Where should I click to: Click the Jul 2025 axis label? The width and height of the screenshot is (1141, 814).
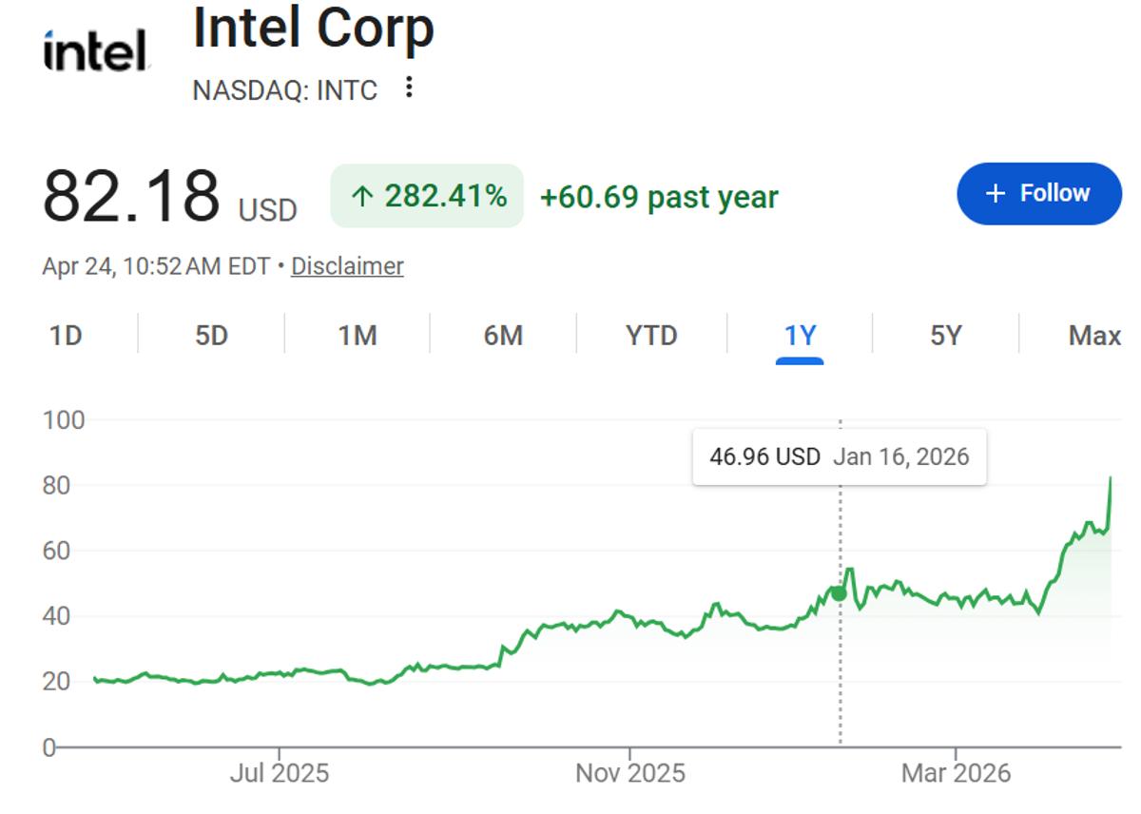click(x=280, y=773)
